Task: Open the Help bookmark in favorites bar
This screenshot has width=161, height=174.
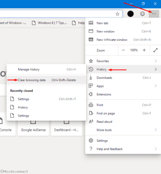Action: (x=78, y=23)
